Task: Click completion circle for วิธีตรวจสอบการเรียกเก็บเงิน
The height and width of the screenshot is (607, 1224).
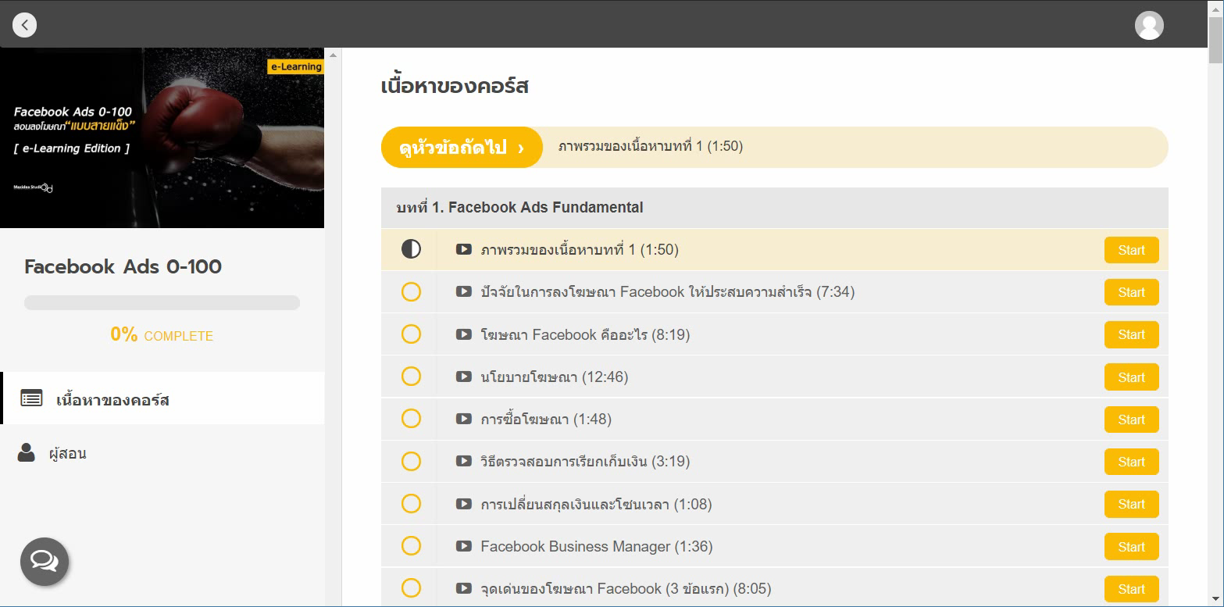Action: coord(411,461)
